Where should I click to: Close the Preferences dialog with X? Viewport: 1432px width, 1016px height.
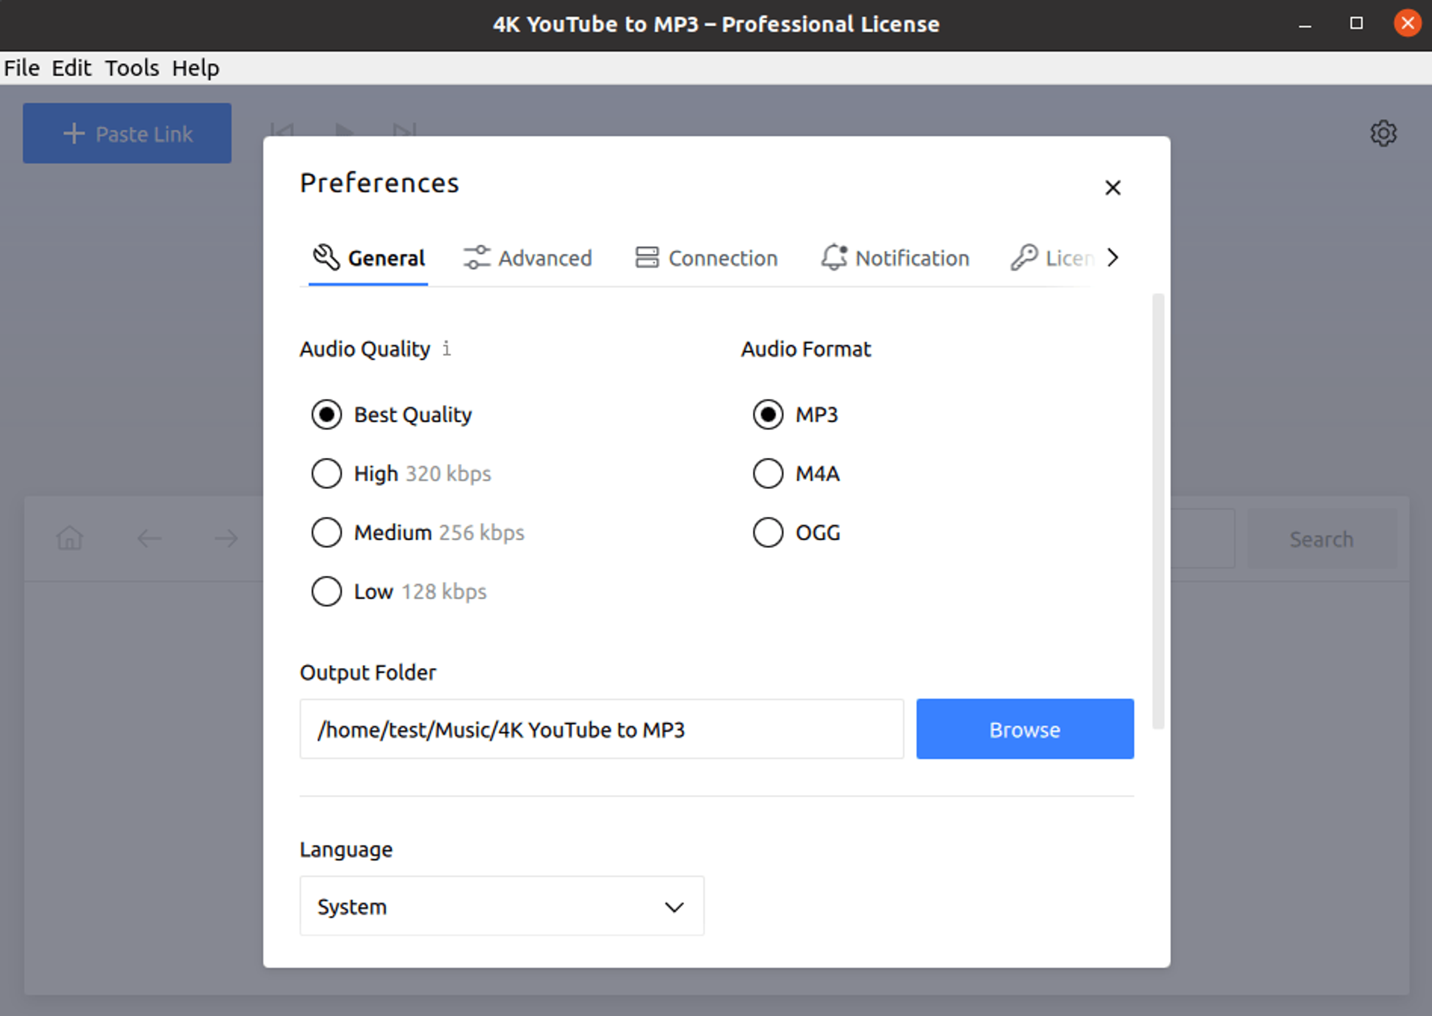pyautogui.click(x=1112, y=188)
